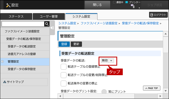Screen dimensions: 169x99
Task: Toggle the 通信中 indicator box
Action: (x=114, y=2)
